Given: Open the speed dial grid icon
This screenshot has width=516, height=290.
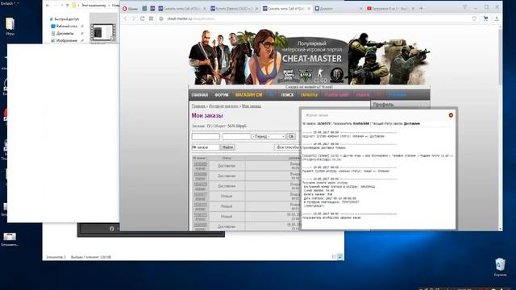Looking at the screenshot, I should (151, 19).
